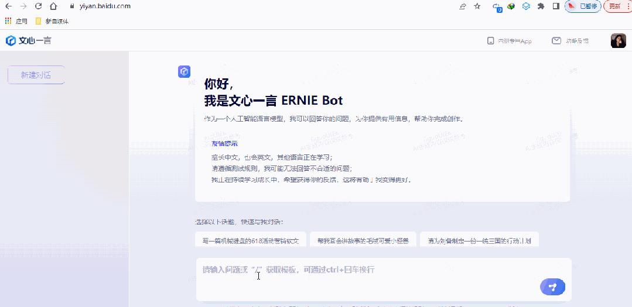Open the blue layered-box extension icon
This screenshot has width=632, height=307.
(x=526, y=6)
